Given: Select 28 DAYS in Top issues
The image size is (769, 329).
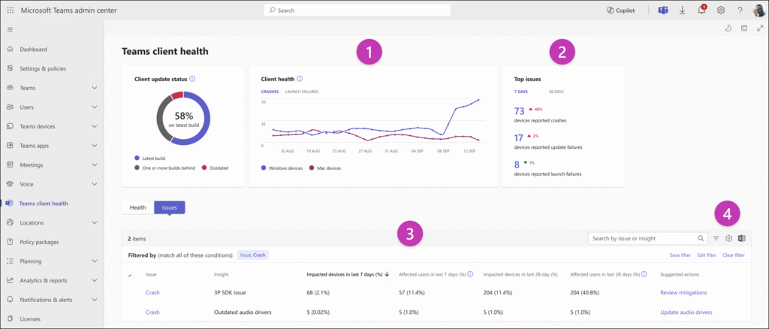Looking at the screenshot, I should [x=556, y=92].
